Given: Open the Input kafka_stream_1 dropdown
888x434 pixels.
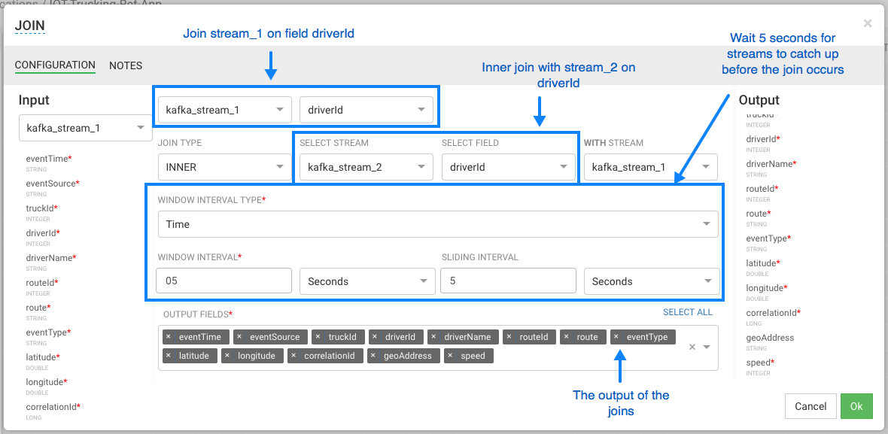Looking at the screenshot, I should click(x=85, y=128).
